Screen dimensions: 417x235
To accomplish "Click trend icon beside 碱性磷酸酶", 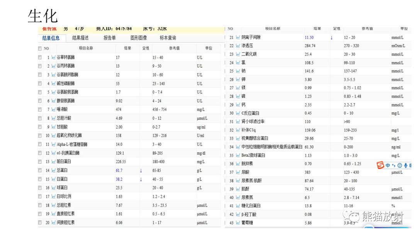I will pyautogui.click(x=53, y=83).
